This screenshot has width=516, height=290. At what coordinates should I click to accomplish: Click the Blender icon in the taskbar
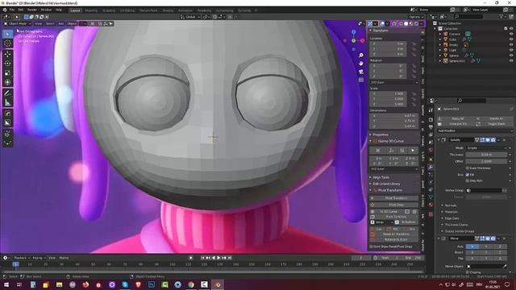pyautogui.click(x=218, y=284)
